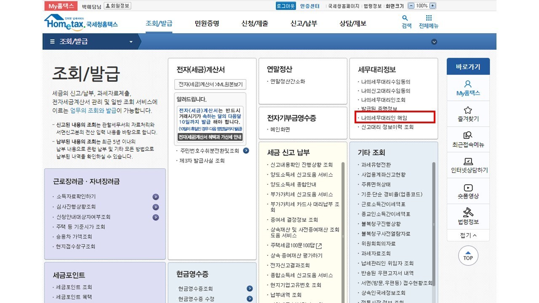Open 승용차 가액조회 link
Image resolution: width=539 pixels, height=303 pixels.
(74, 237)
